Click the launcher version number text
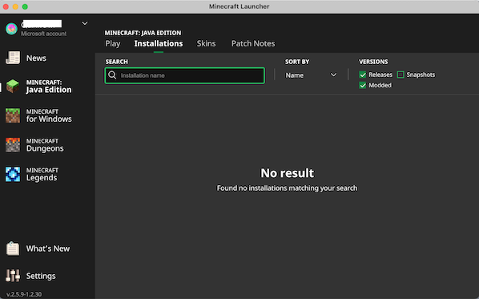Screen dimensions: 479x299 click(x=24, y=294)
